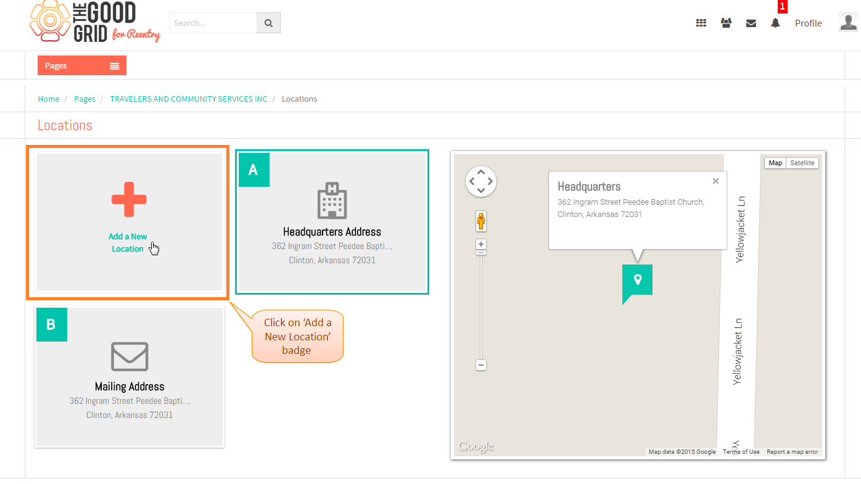
Task: Close the Headquarters info window
Action: (x=715, y=181)
